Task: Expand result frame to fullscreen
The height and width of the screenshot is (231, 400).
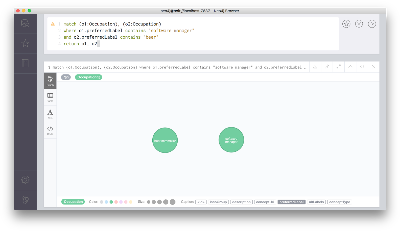Action: [x=339, y=67]
